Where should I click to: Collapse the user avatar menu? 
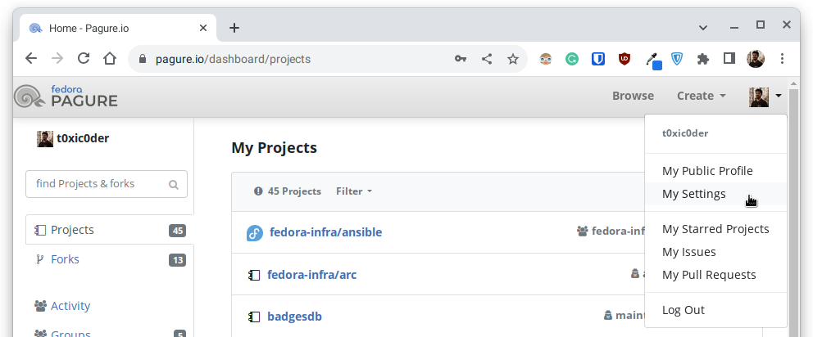(765, 97)
